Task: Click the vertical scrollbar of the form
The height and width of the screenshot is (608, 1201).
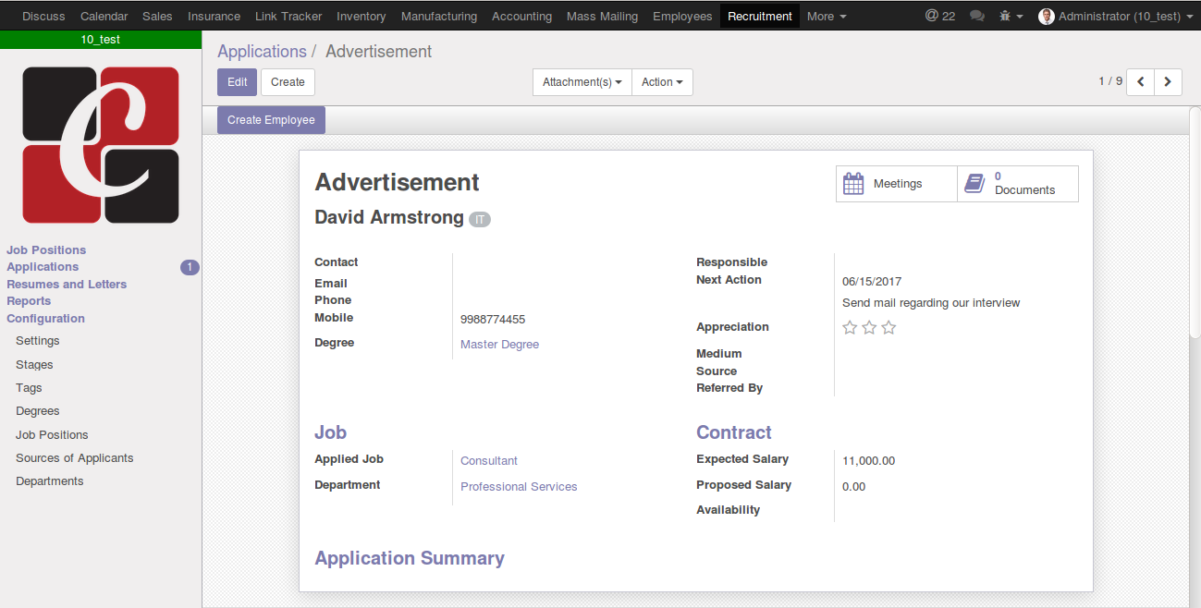Action: tap(1195, 222)
